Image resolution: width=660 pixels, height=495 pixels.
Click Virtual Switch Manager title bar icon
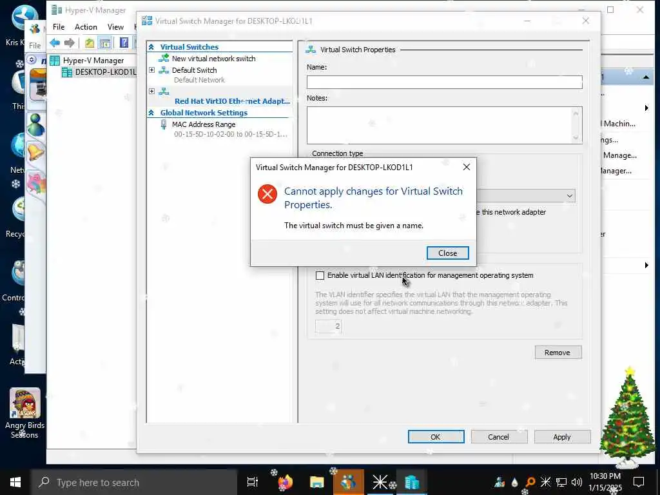coord(147,21)
